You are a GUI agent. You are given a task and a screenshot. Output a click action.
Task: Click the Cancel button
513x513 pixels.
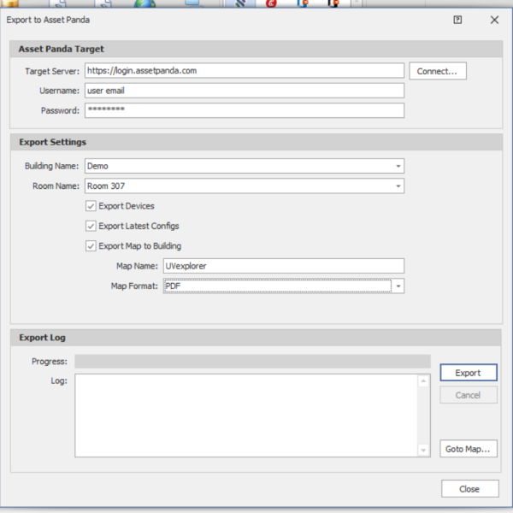(469, 395)
